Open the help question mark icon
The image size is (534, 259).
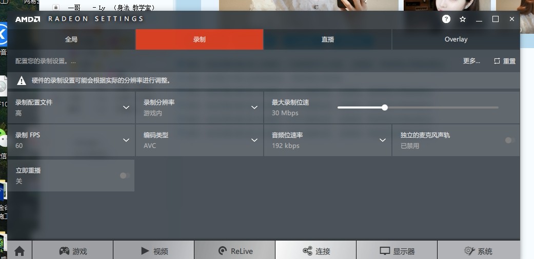click(x=446, y=19)
